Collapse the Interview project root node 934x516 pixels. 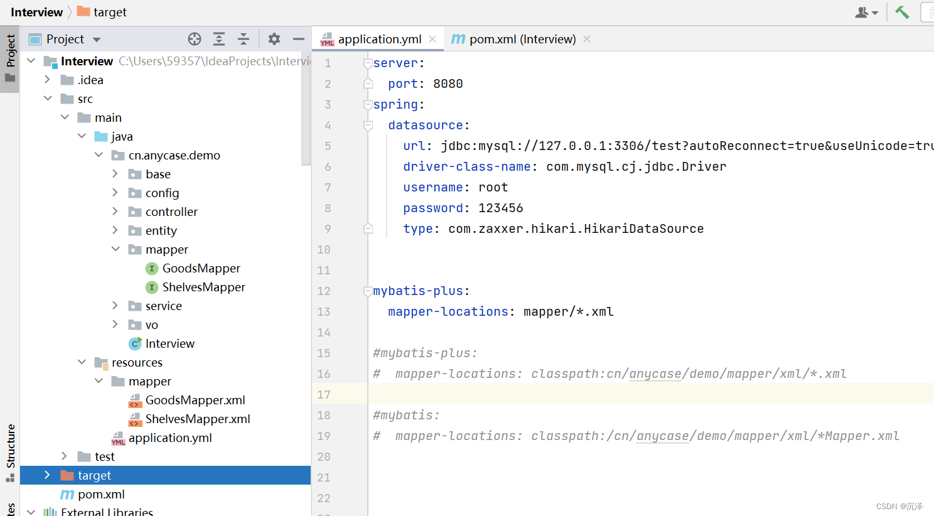tap(31, 61)
